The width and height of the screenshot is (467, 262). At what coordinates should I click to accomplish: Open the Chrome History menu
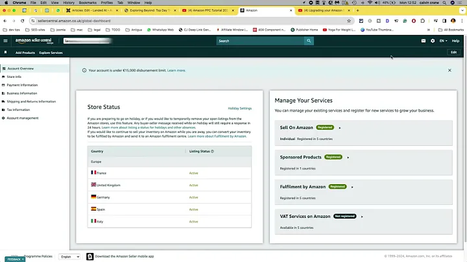pyautogui.click(x=69, y=3)
